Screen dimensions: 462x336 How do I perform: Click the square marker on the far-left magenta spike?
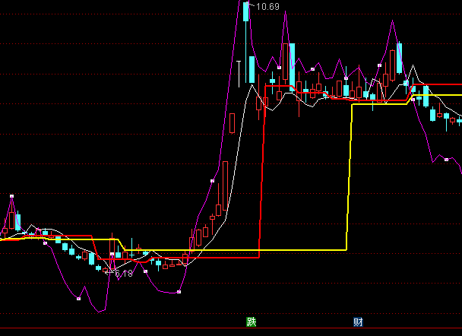(11, 196)
